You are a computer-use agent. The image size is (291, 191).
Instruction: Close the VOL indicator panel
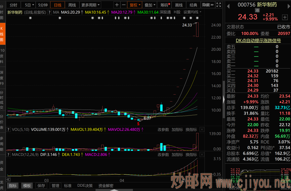[202, 130]
